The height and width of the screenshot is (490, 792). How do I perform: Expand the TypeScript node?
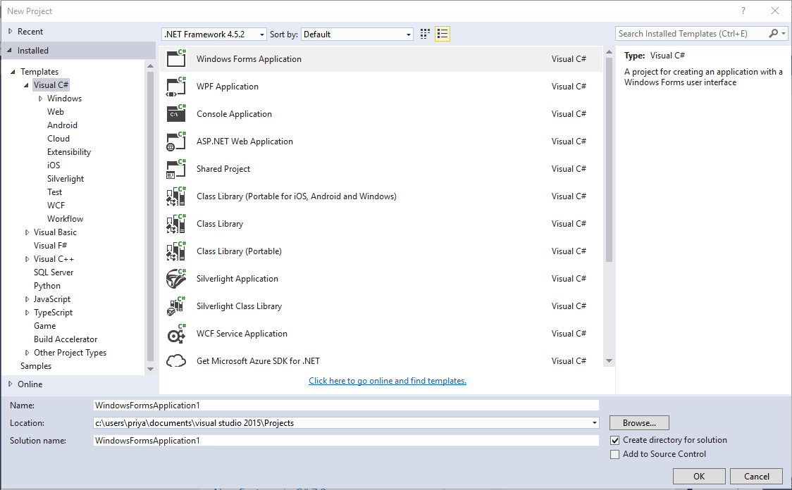(27, 313)
